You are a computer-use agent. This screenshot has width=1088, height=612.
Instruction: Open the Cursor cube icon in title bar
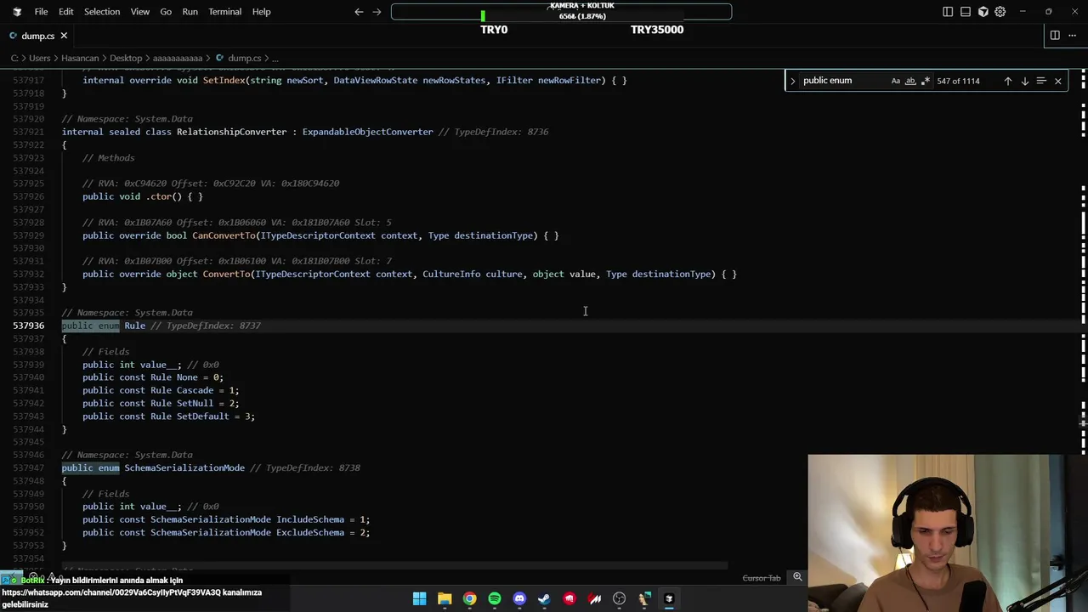[x=983, y=12]
